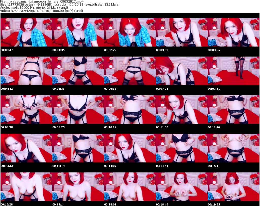The image size is (260, 206).
Task: Select the thumbnail frame at 00:11:00
Action: [182, 109]
